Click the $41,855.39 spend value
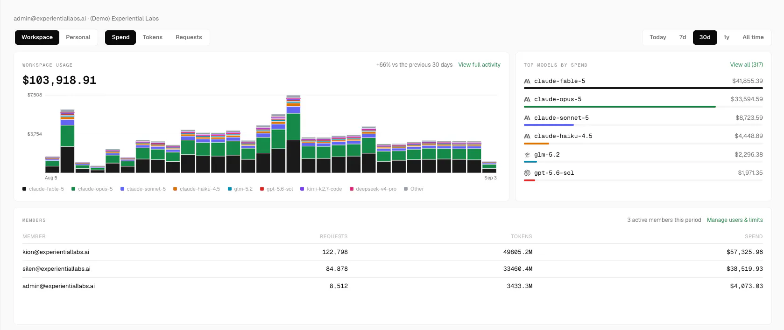 tap(748, 81)
